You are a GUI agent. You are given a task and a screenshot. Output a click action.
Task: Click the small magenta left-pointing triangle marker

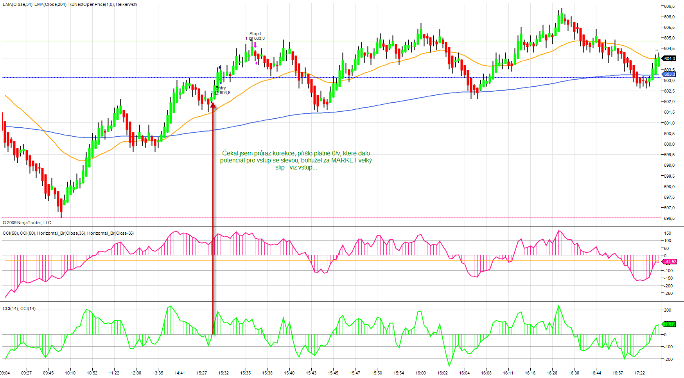[256, 63]
